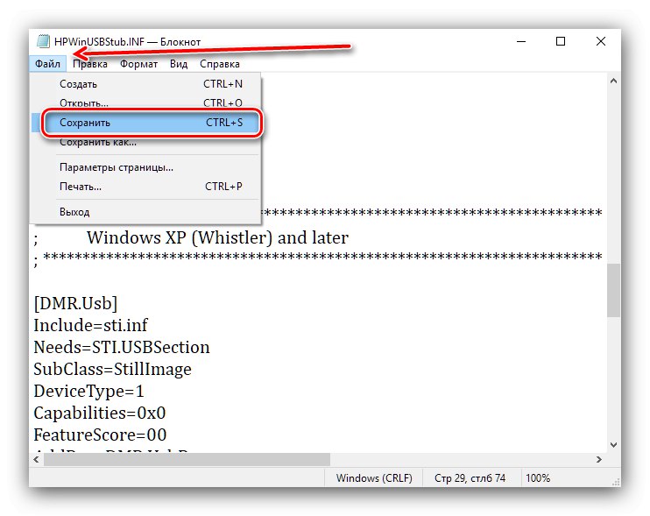Choose Сохранить как... entry
Image resolution: width=650 pixels, height=516 pixels.
(146, 142)
